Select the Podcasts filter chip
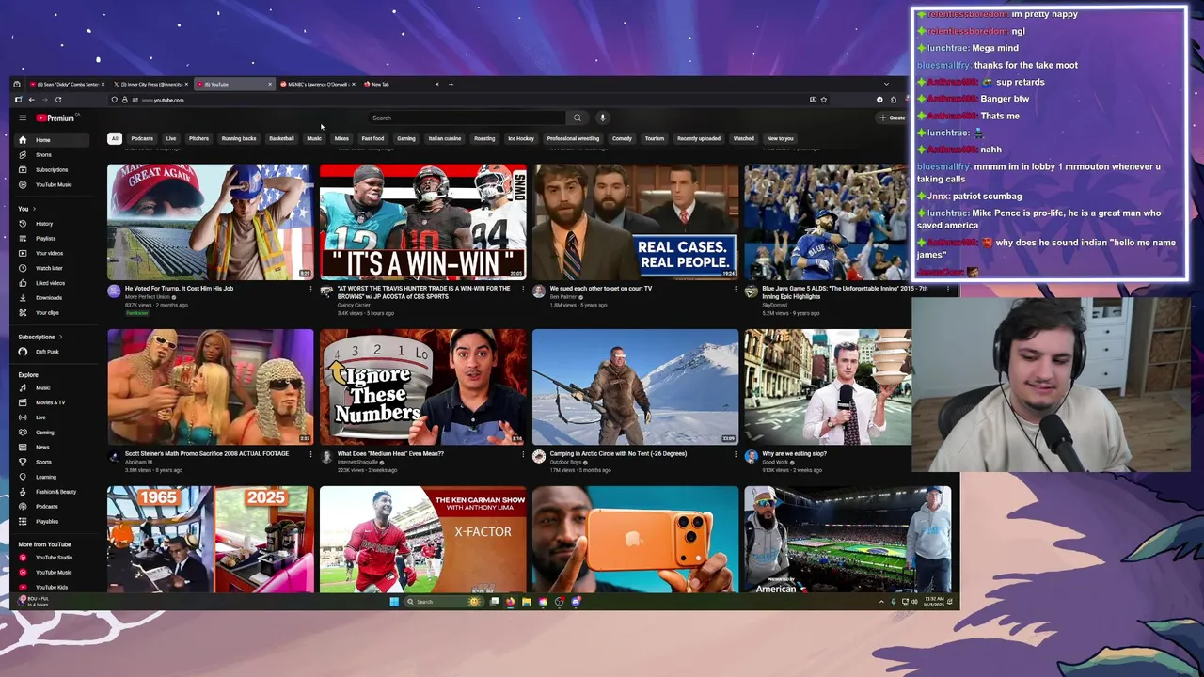This screenshot has width=1204, height=677. click(x=142, y=138)
